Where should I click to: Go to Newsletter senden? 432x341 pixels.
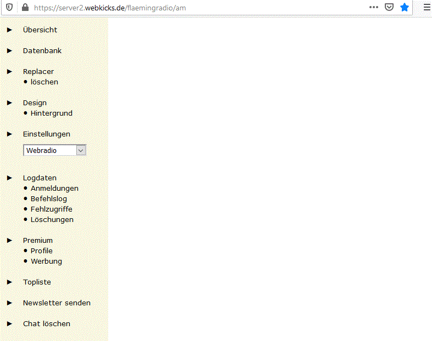tap(57, 303)
